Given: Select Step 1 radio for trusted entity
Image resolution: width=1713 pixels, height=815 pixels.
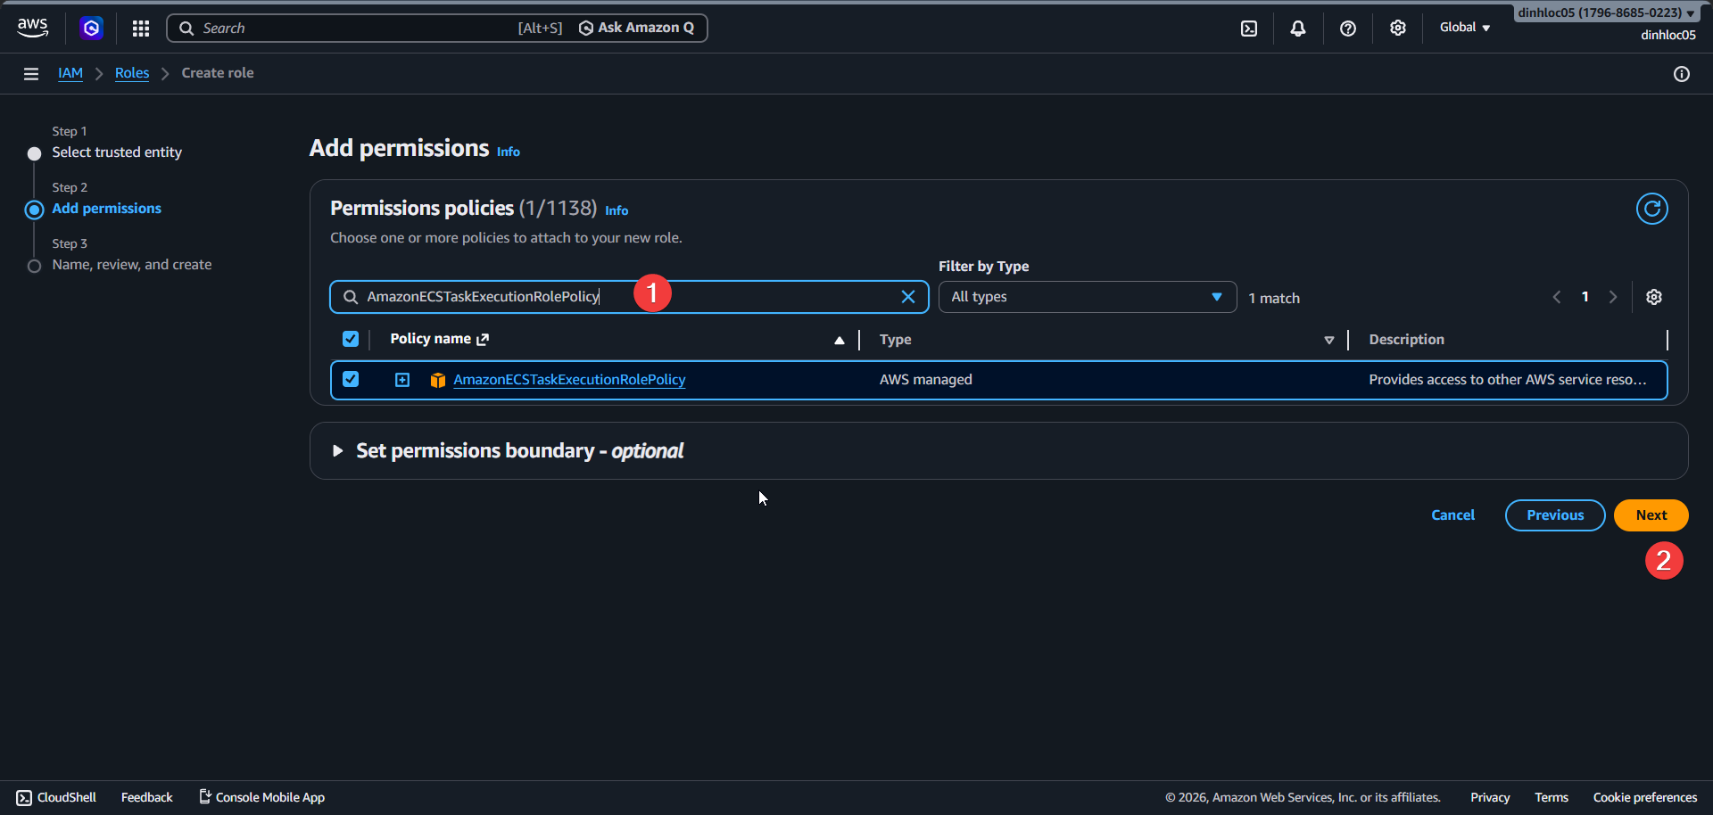Looking at the screenshot, I should point(34,152).
